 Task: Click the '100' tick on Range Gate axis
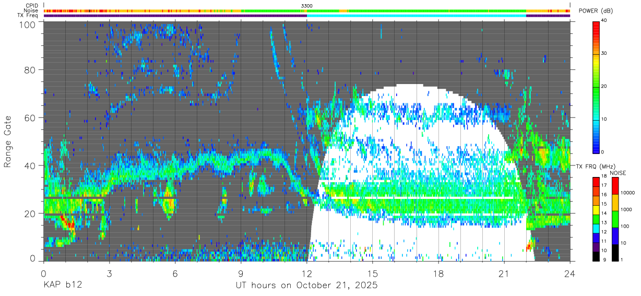(27, 25)
